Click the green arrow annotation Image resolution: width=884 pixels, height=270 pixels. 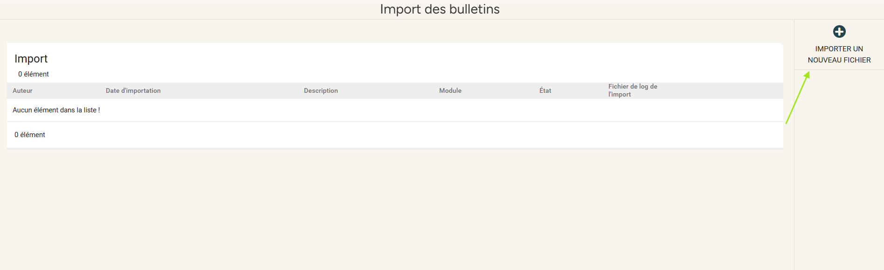[798, 97]
